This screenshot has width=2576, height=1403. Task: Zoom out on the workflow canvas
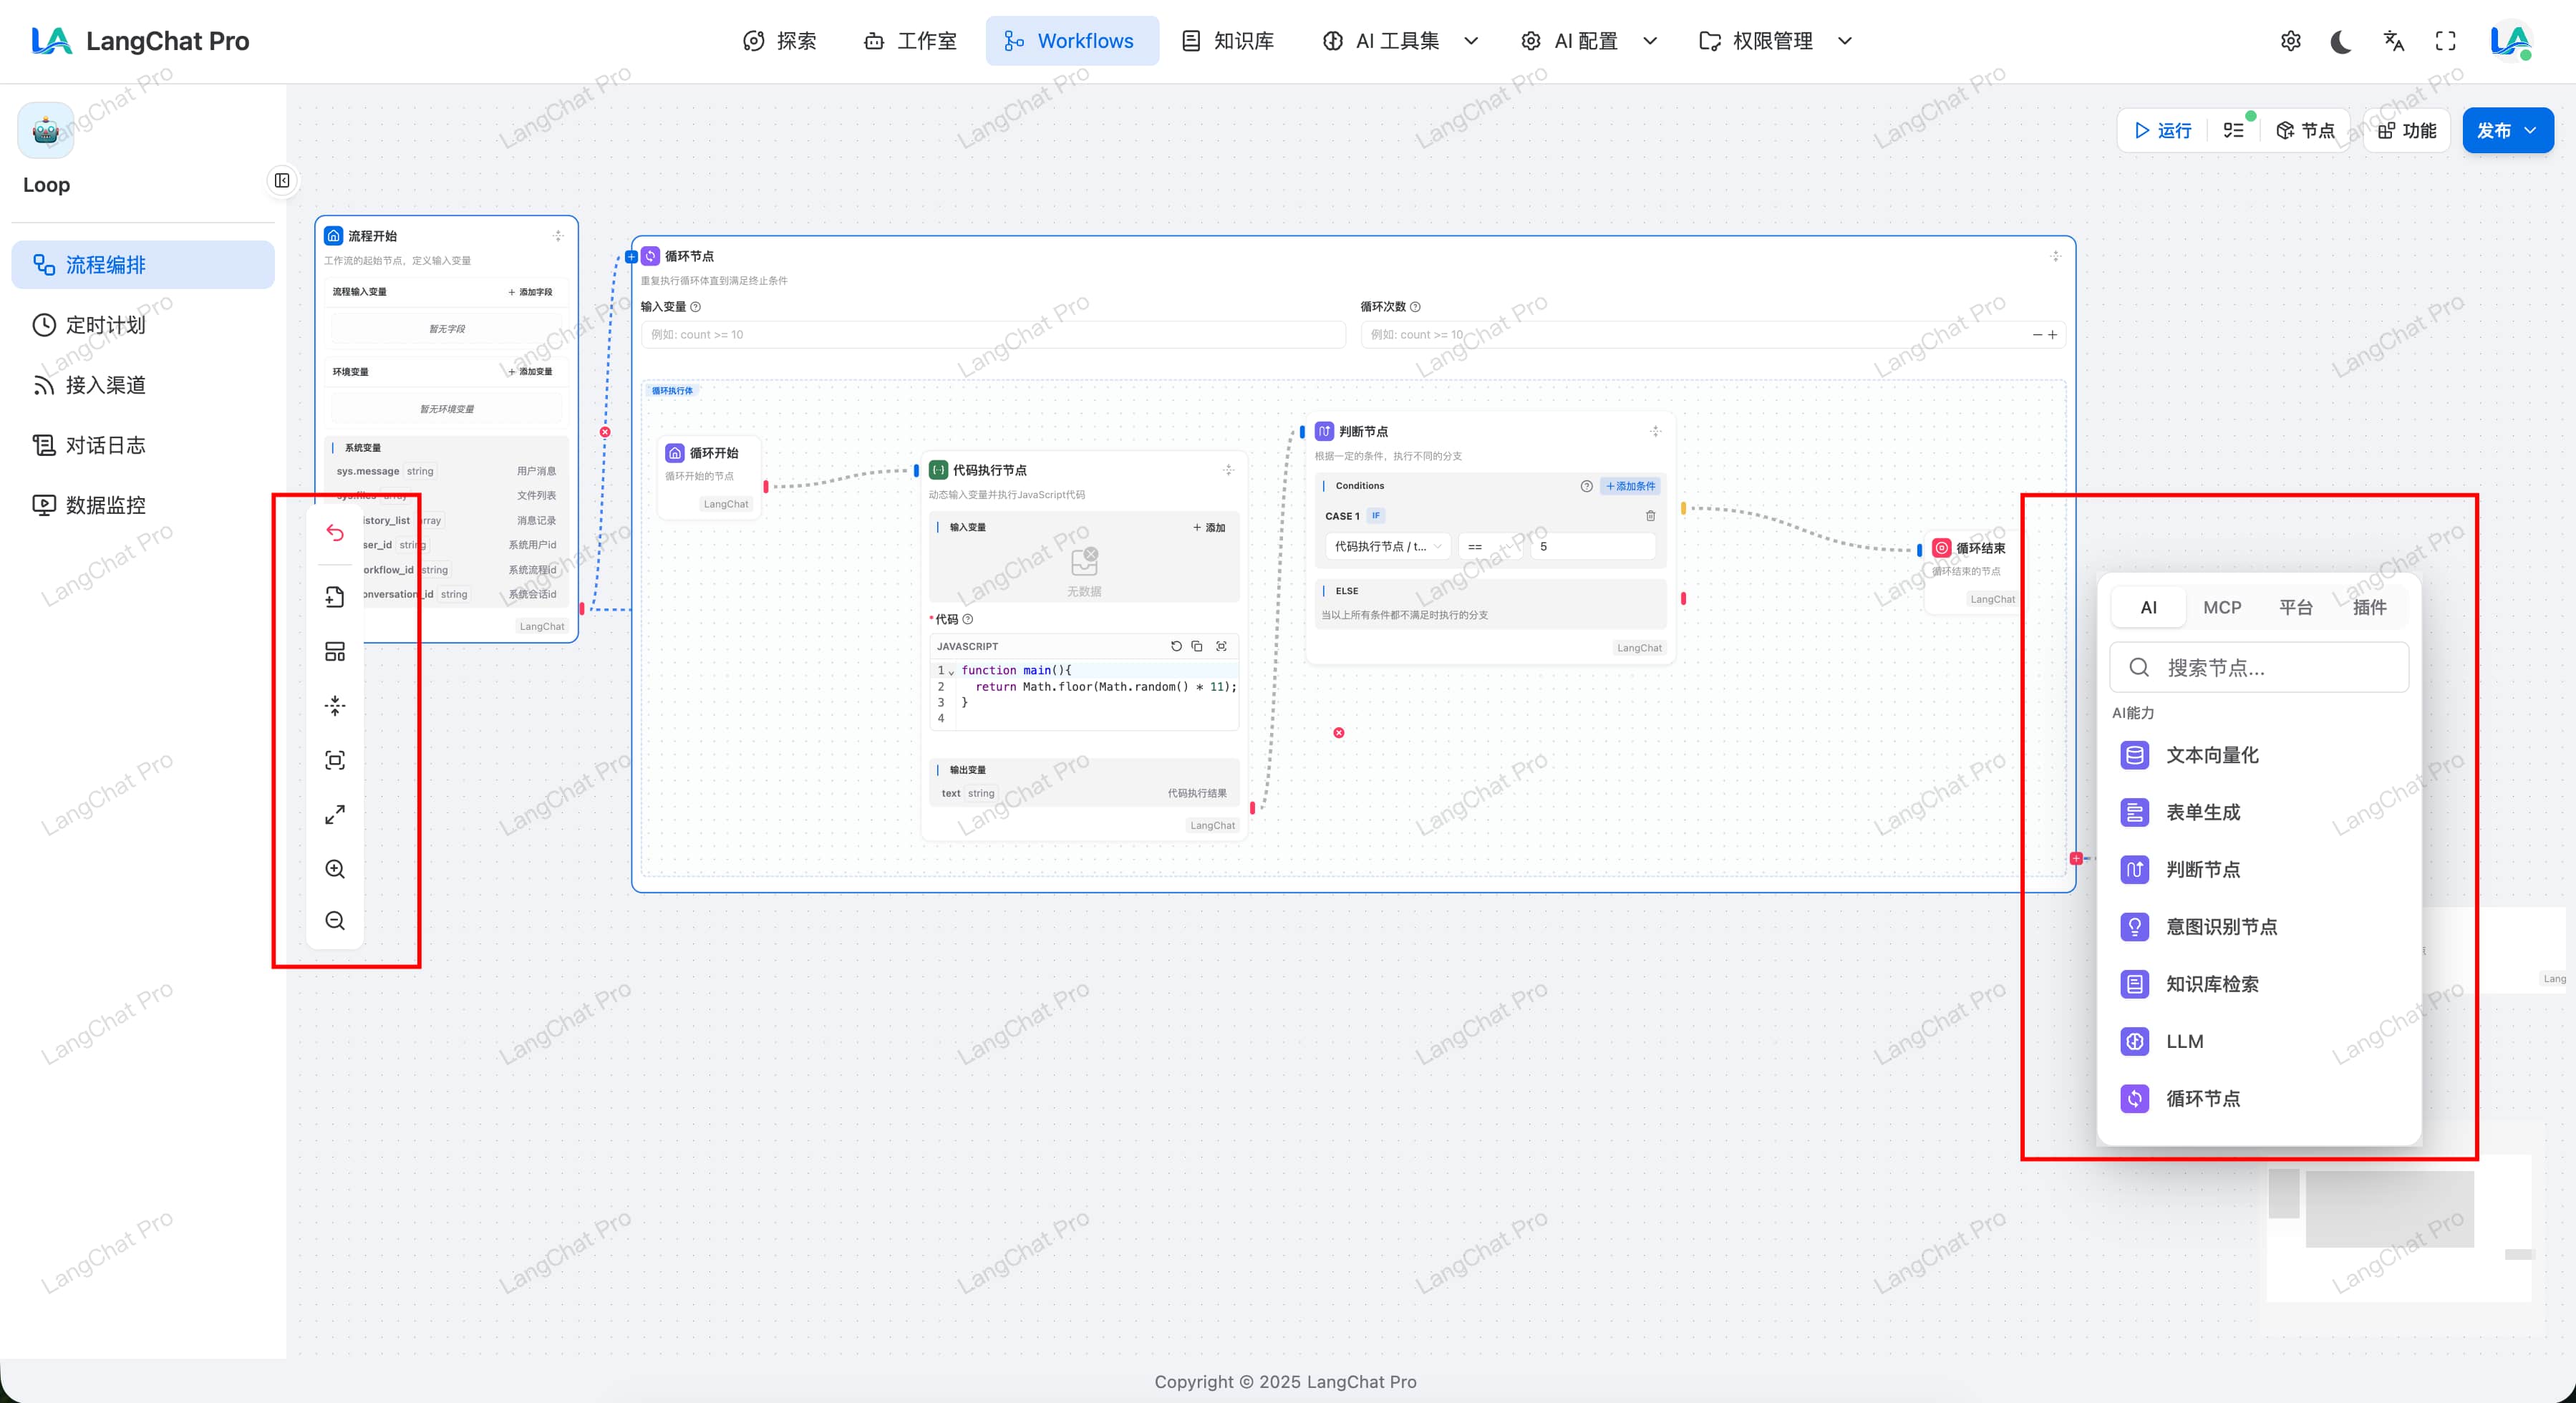tap(335, 920)
